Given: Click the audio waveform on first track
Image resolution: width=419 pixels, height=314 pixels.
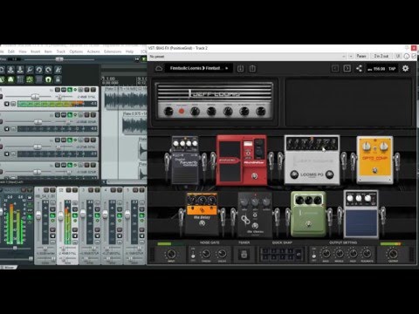Looking at the screenshot, I should click(126, 99).
